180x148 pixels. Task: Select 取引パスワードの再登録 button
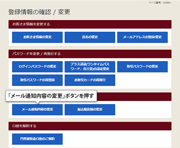pyautogui.click(x=37, y=80)
